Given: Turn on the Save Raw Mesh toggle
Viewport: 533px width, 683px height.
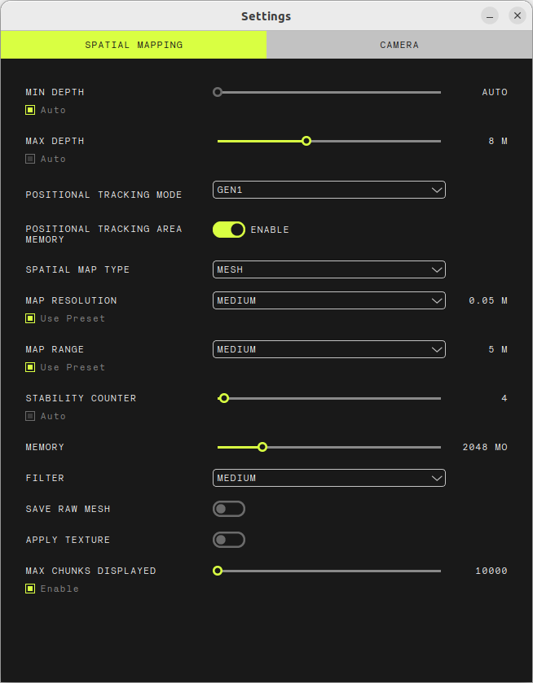Looking at the screenshot, I should click(229, 509).
